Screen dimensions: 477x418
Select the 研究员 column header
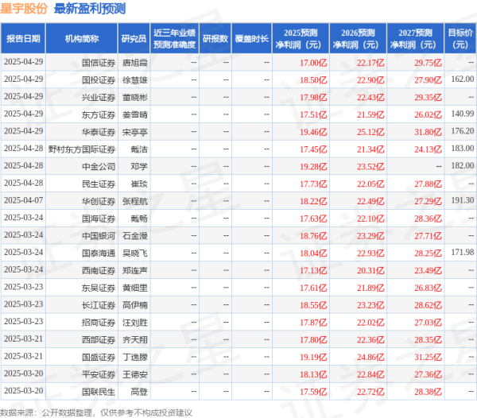click(x=133, y=38)
